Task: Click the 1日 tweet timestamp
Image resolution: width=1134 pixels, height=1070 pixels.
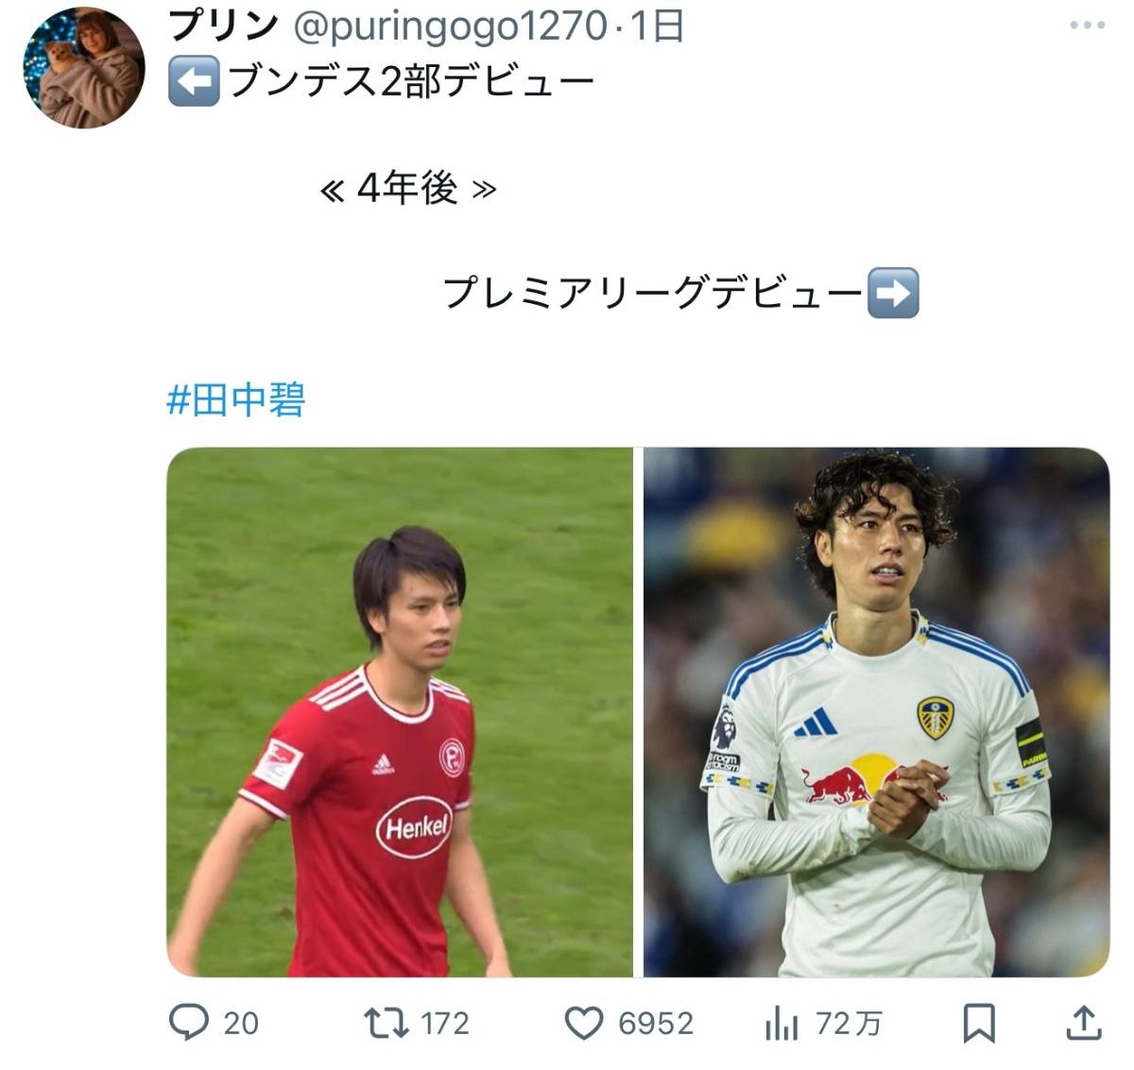Action: click(656, 26)
